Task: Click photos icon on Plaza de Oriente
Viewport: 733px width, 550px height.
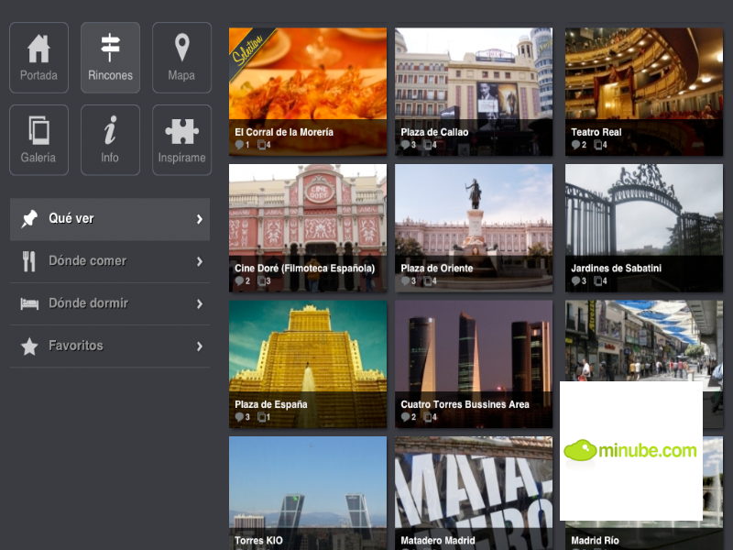Action: pyautogui.click(x=428, y=281)
